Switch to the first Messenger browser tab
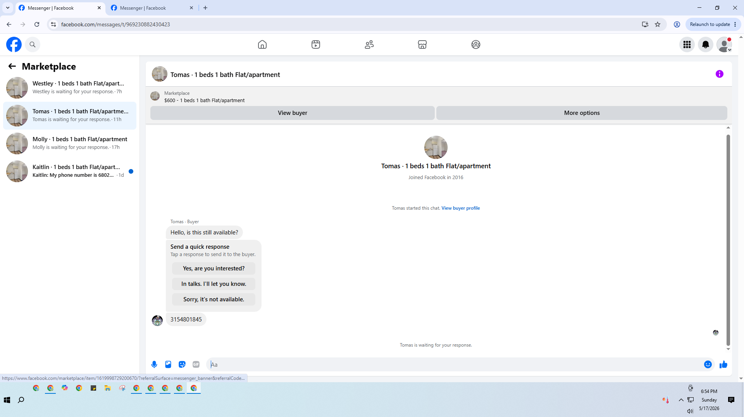This screenshot has width=744, height=417. point(60,8)
